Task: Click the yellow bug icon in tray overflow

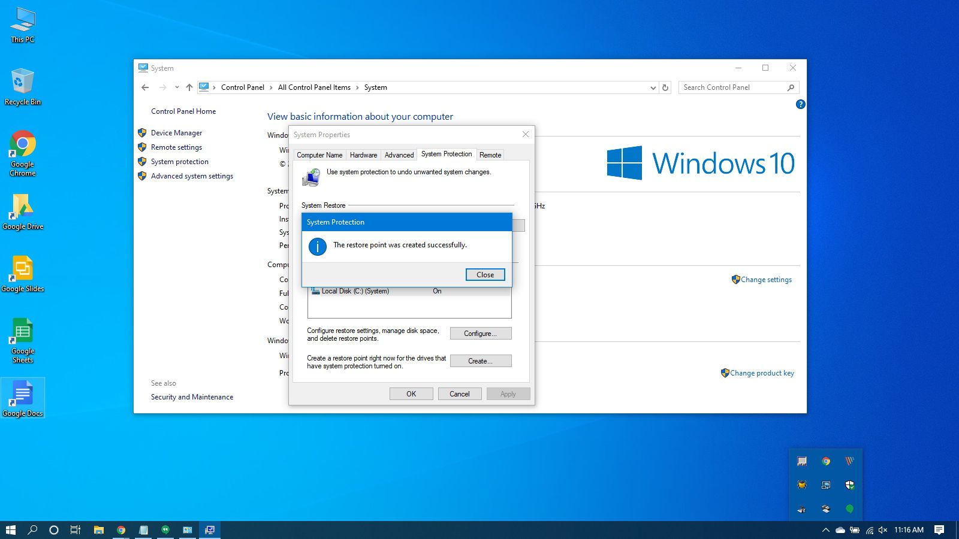Action: 802,485
